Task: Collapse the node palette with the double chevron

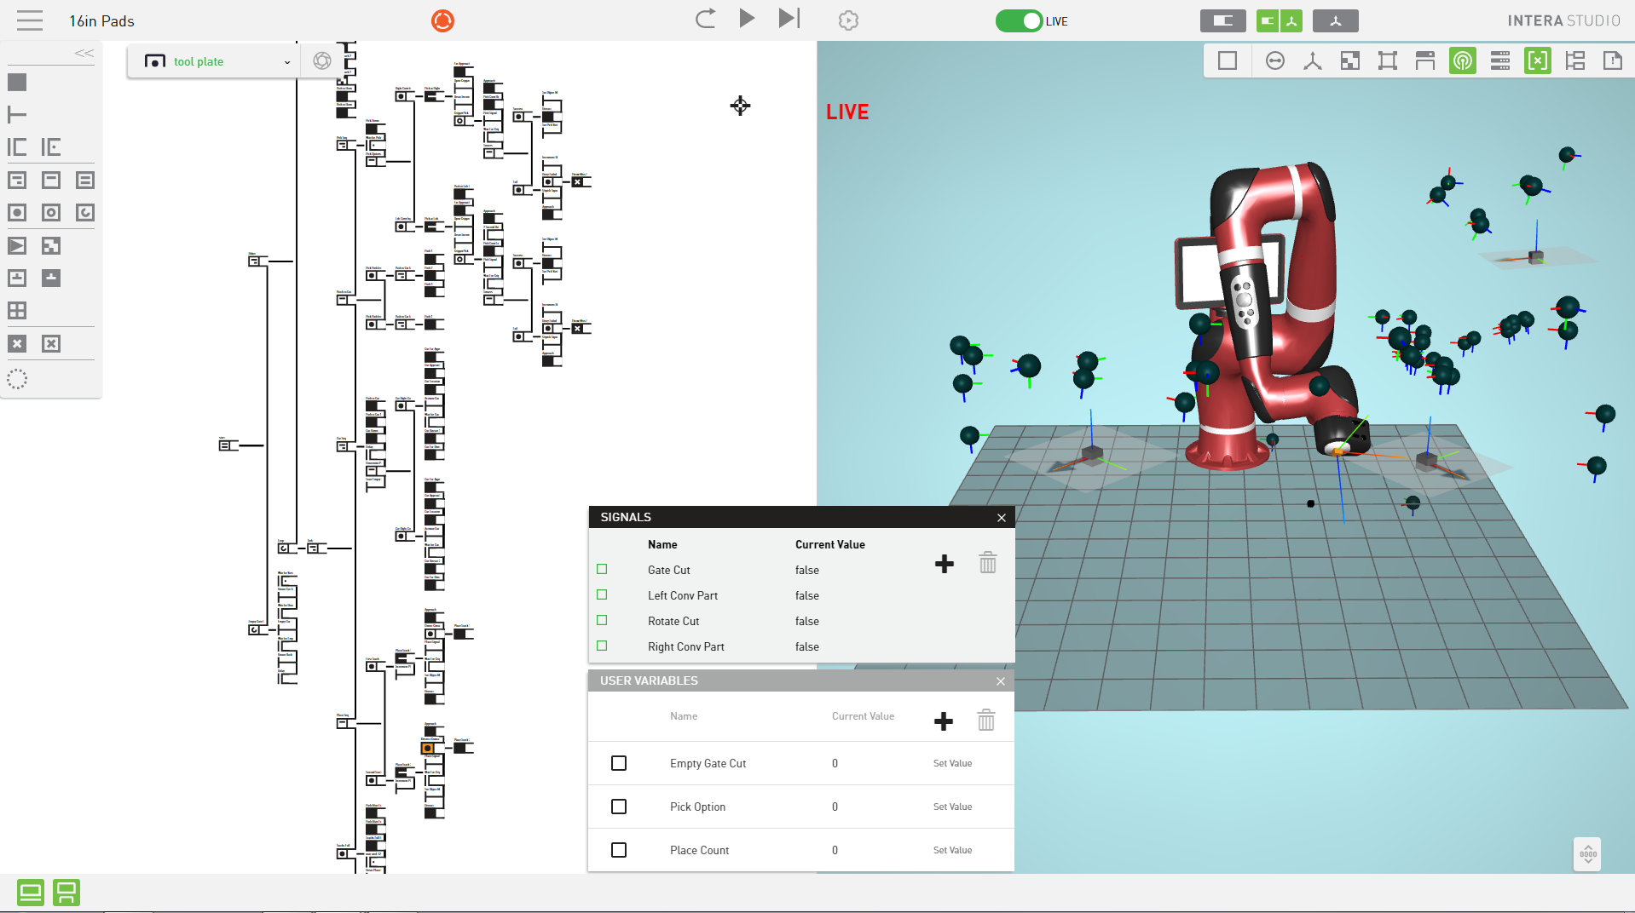Action: click(84, 53)
